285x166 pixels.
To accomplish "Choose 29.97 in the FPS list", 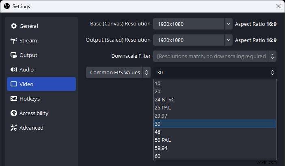I will coord(161,116).
